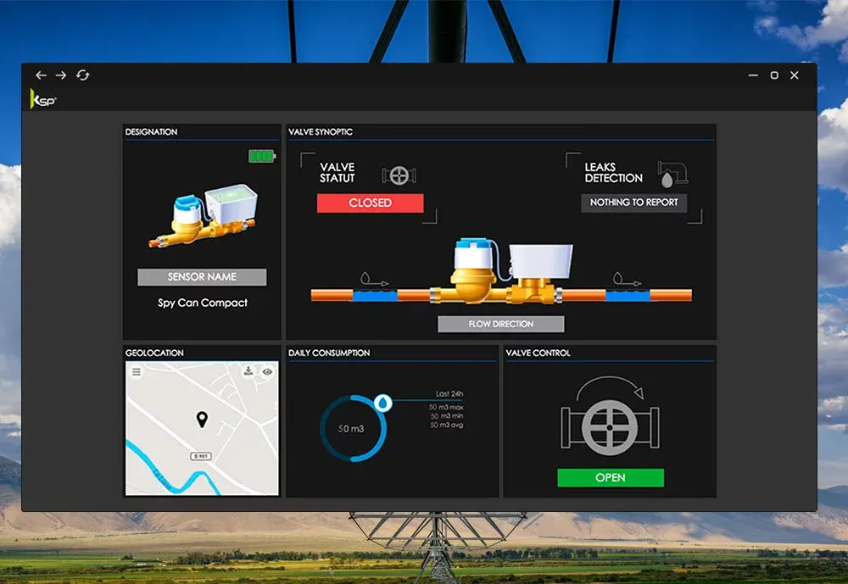
Task: Click the sensor device image in Designation
Action: [x=204, y=216]
